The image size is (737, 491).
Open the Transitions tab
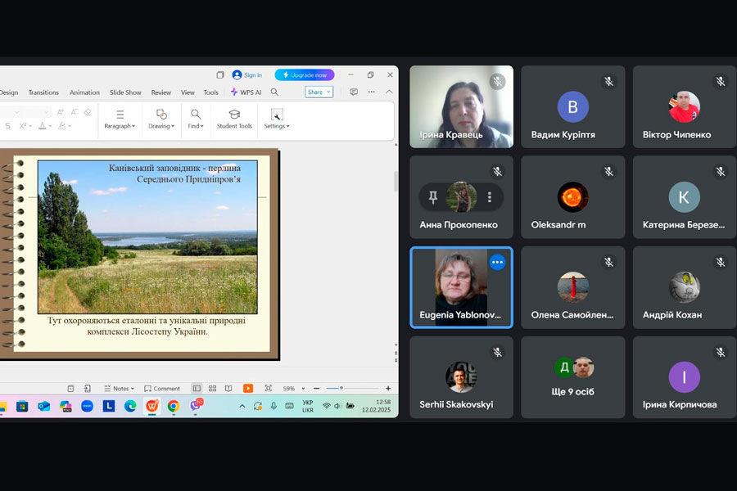coord(43,92)
